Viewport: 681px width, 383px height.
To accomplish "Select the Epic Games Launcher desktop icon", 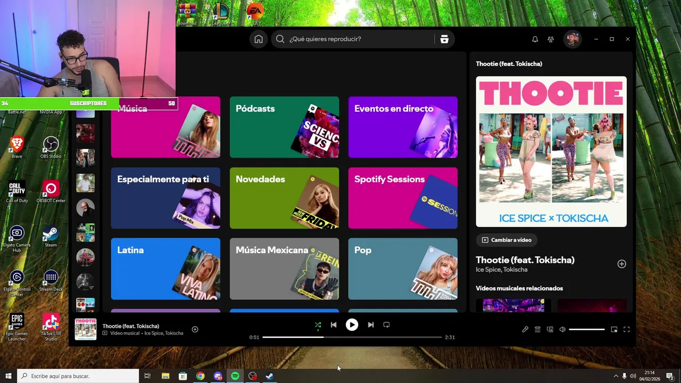I will pyautogui.click(x=17, y=327).
